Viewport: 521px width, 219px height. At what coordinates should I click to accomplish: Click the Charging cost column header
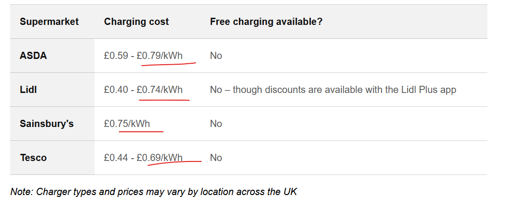pyautogui.click(x=136, y=22)
